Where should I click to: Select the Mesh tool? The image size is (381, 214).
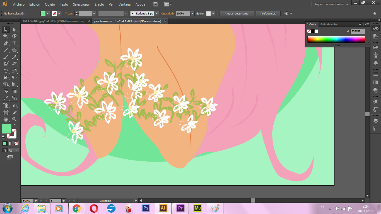click(6, 91)
